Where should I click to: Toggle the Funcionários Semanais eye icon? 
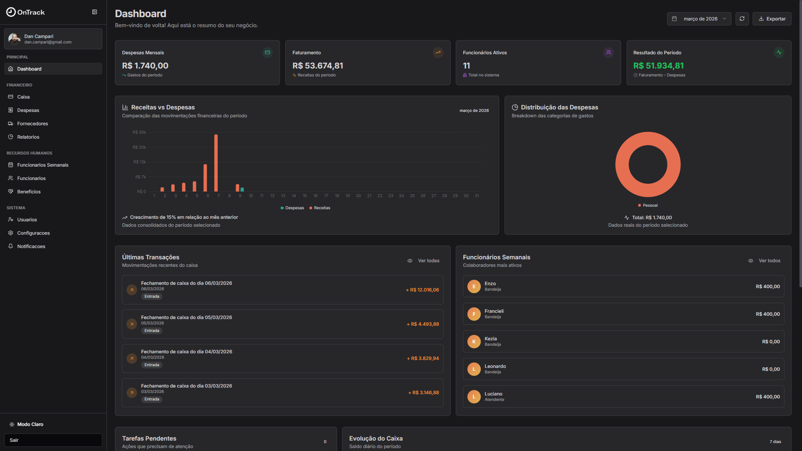(x=751, y=261)
